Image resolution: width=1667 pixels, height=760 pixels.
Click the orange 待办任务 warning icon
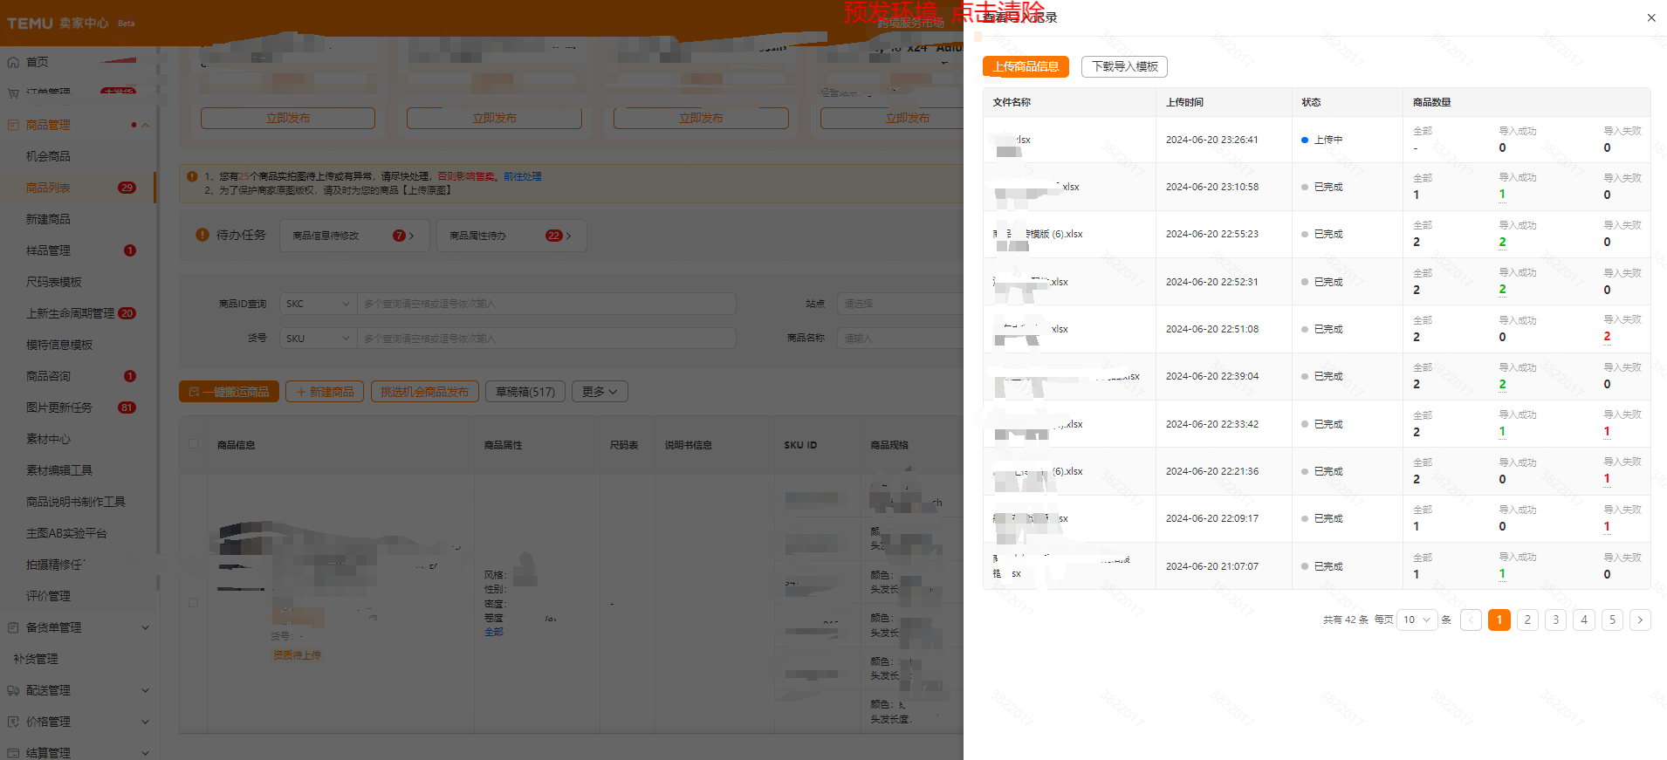coord(202,235)
